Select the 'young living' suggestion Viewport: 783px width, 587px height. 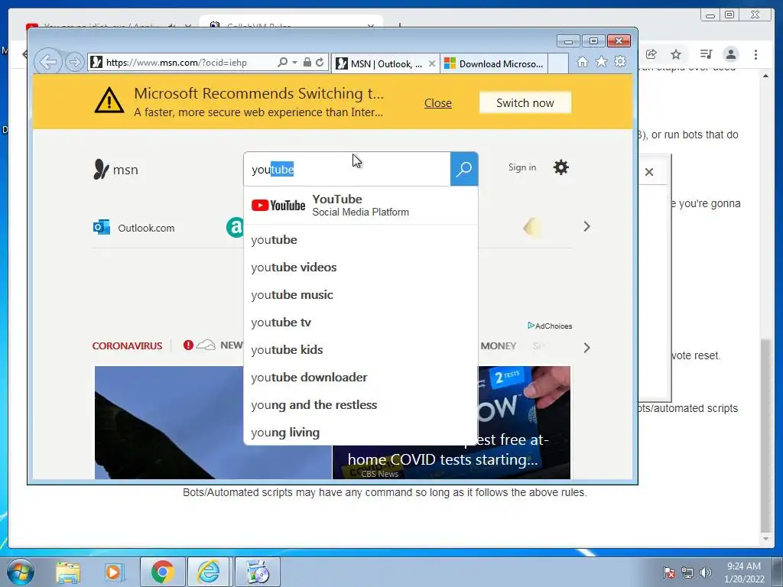[x=361, y=433]
